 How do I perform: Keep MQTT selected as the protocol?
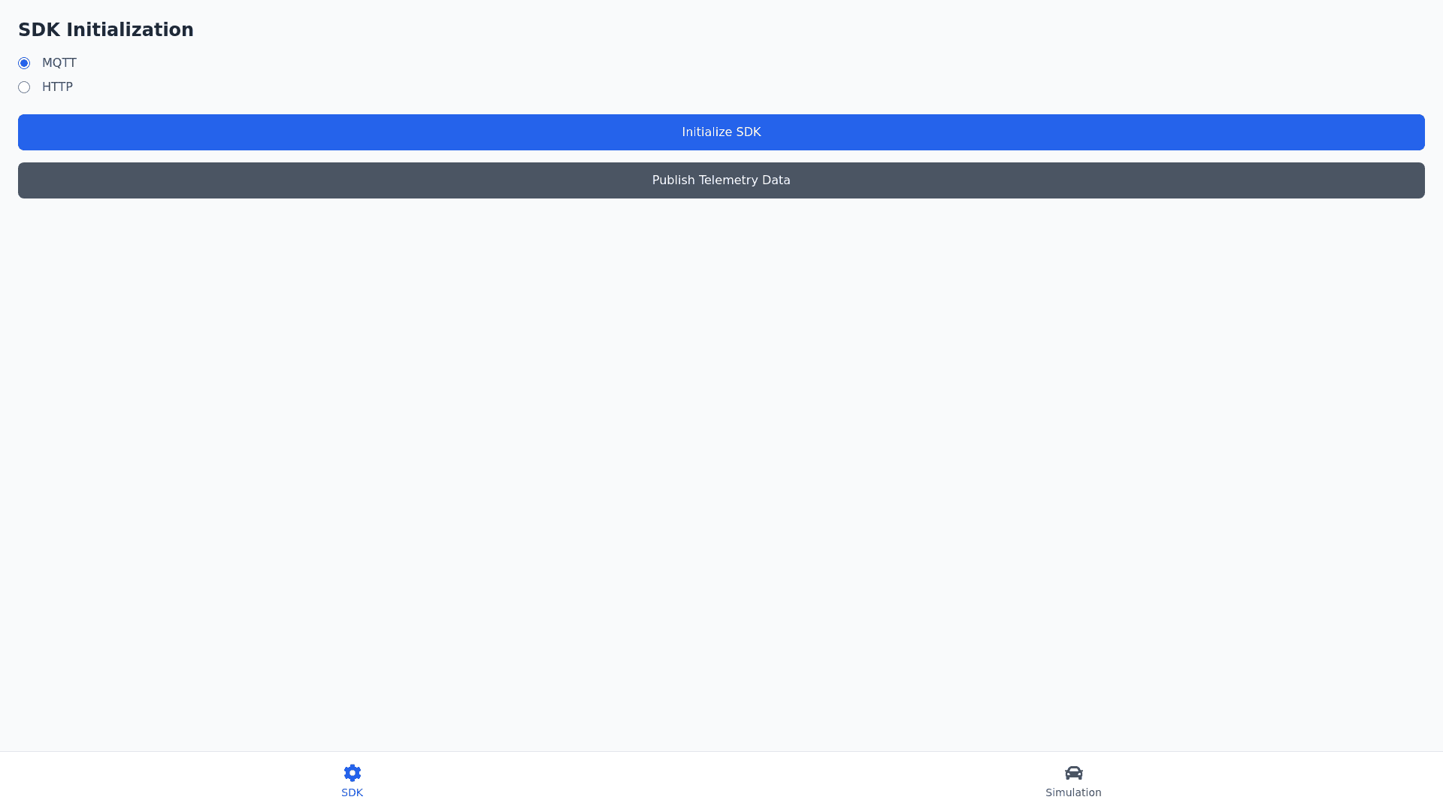tap(24, 63)
